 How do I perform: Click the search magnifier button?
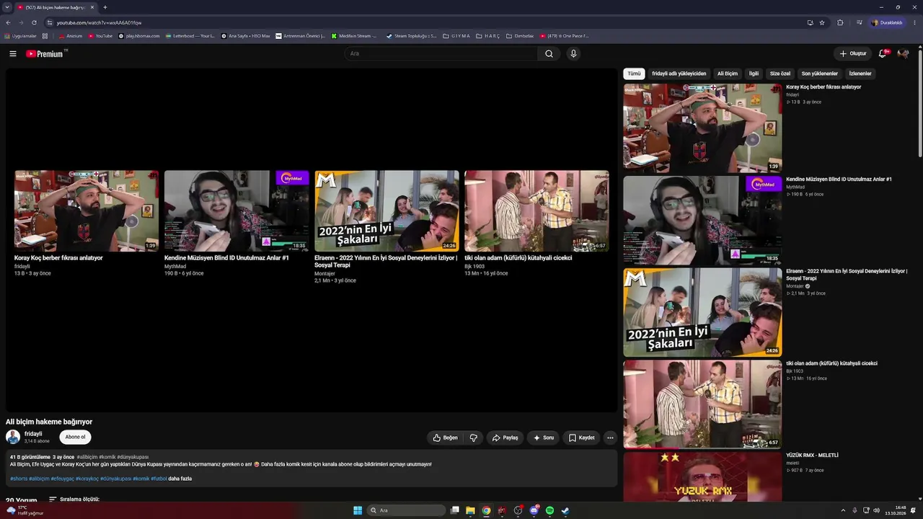(549, 53)
